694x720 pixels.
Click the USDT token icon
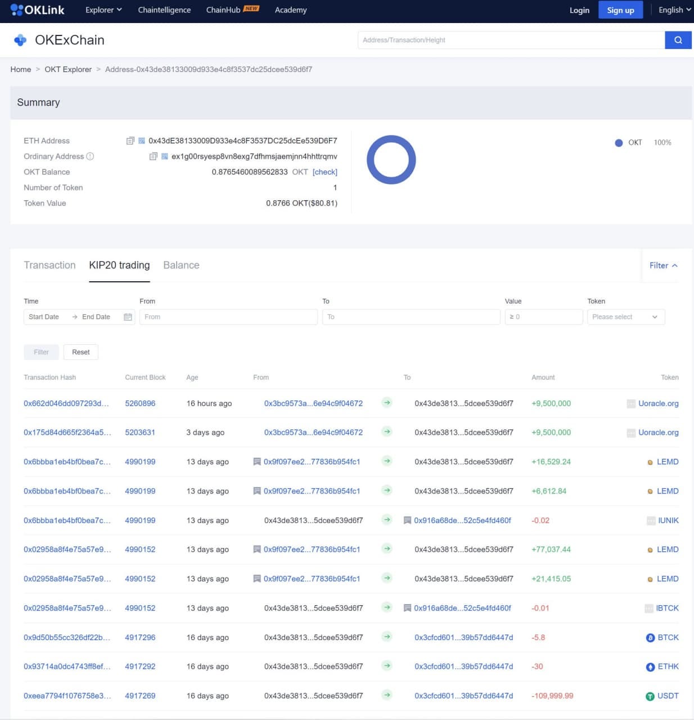tap(650, 696)
